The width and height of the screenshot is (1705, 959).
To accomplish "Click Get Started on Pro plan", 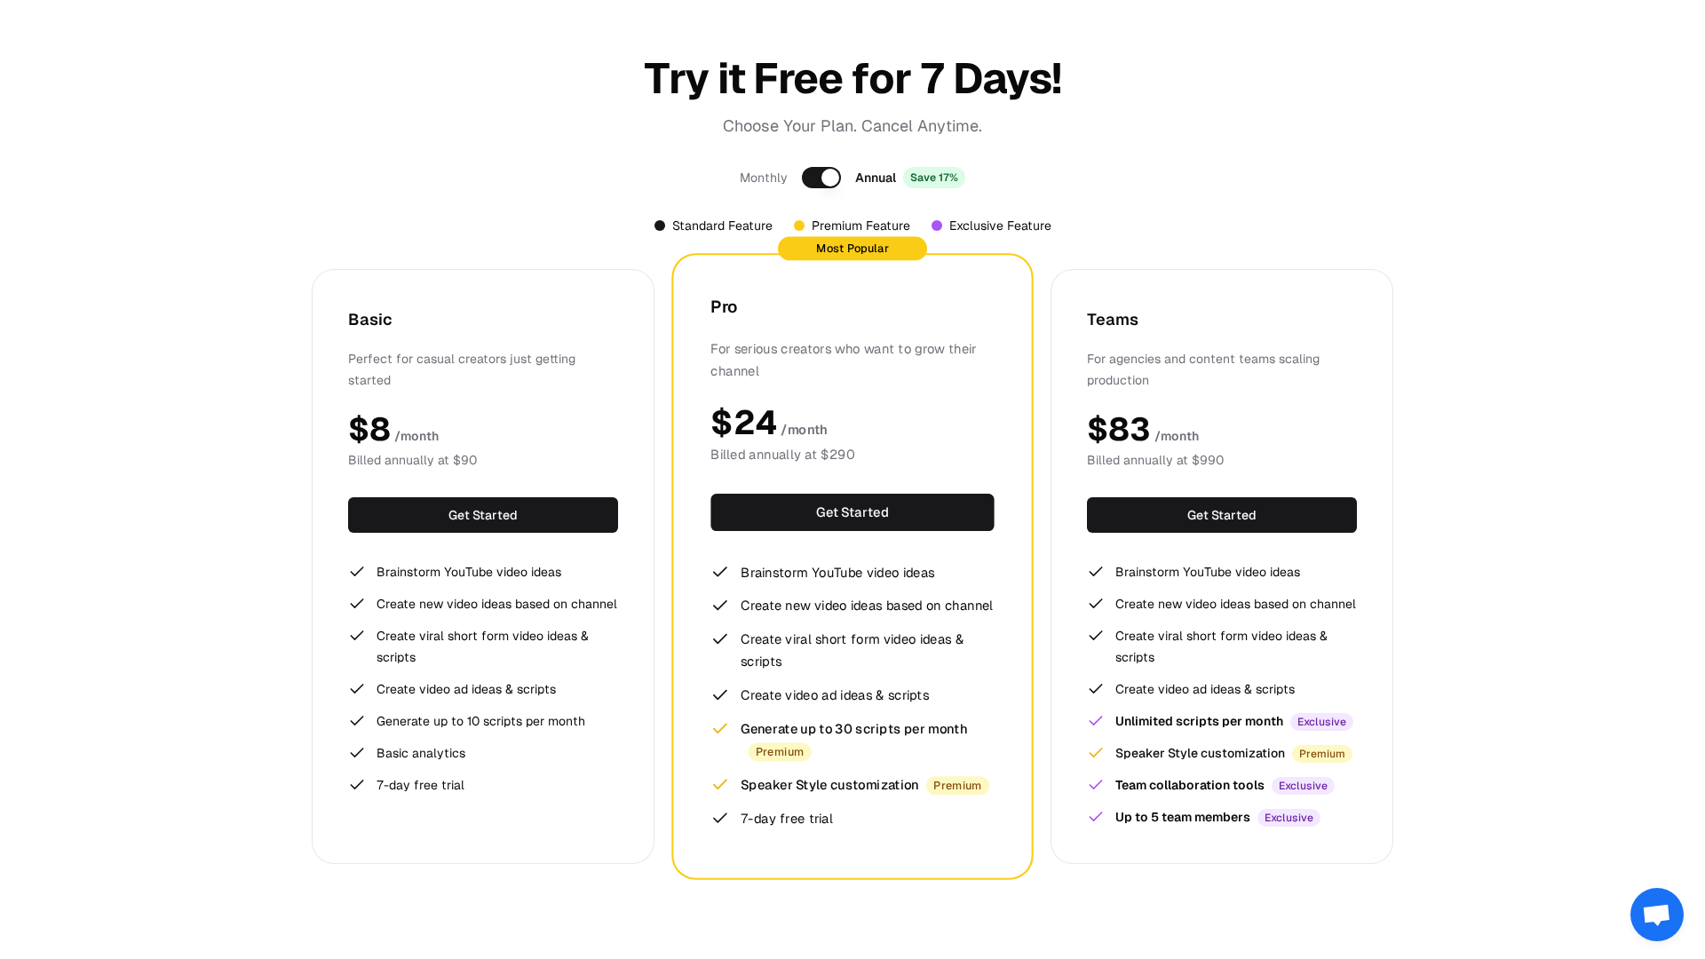I will click(852, 512).
